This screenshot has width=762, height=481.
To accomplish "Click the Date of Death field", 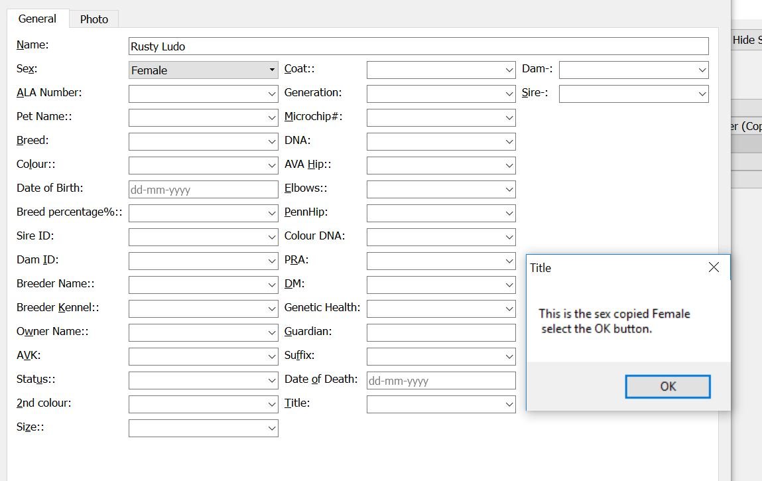I will [440, 381].
